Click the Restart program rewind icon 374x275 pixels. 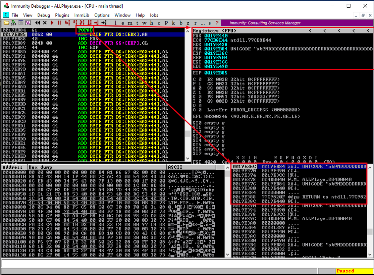[x=37, y=23]
